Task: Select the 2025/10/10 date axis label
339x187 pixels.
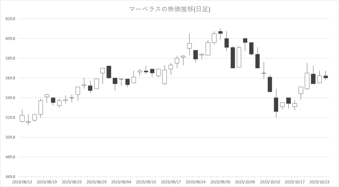Action: click(x=270, y=182)
